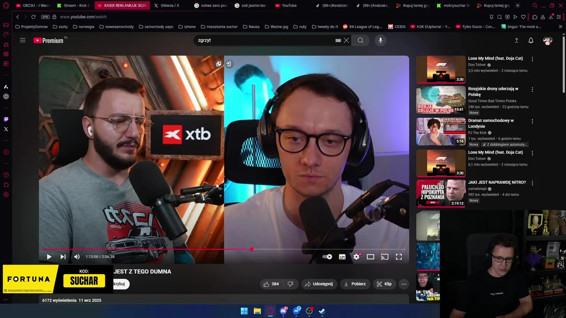Open options for first Lose My Mind
The image size is (566, 318).
(x=532, y=59)
